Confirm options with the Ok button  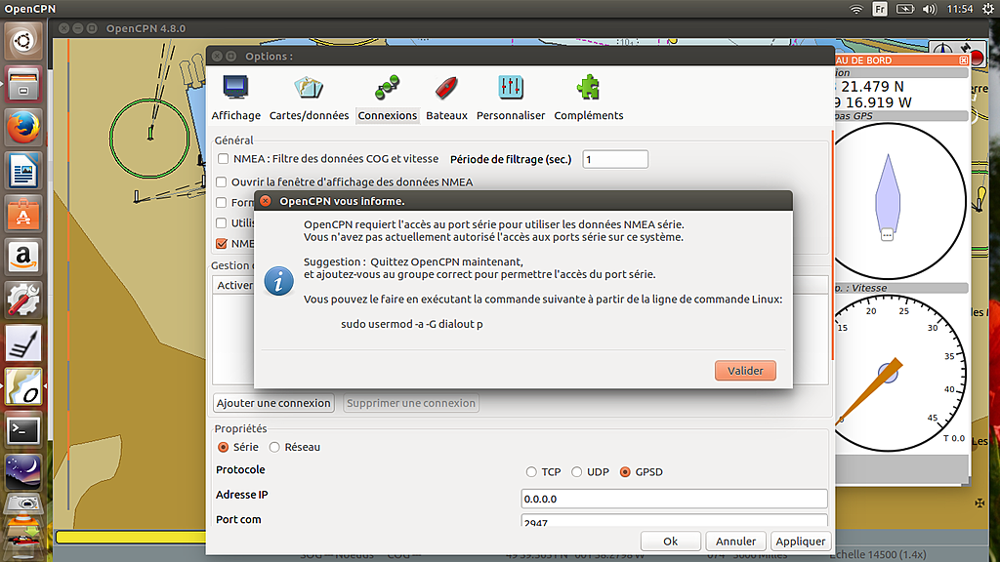click(x=670, y=542)
